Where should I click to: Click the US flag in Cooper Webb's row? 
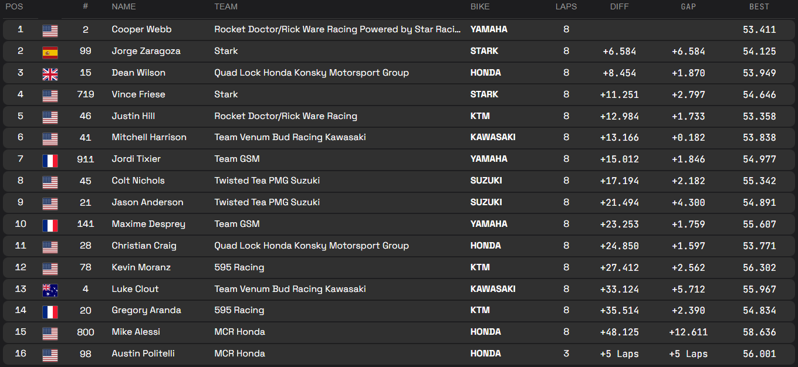coord(50,30)
